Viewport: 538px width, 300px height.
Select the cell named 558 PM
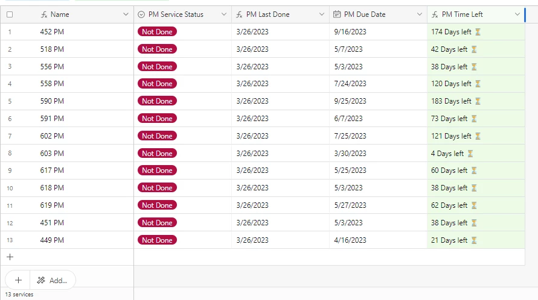tap(52, 84)
